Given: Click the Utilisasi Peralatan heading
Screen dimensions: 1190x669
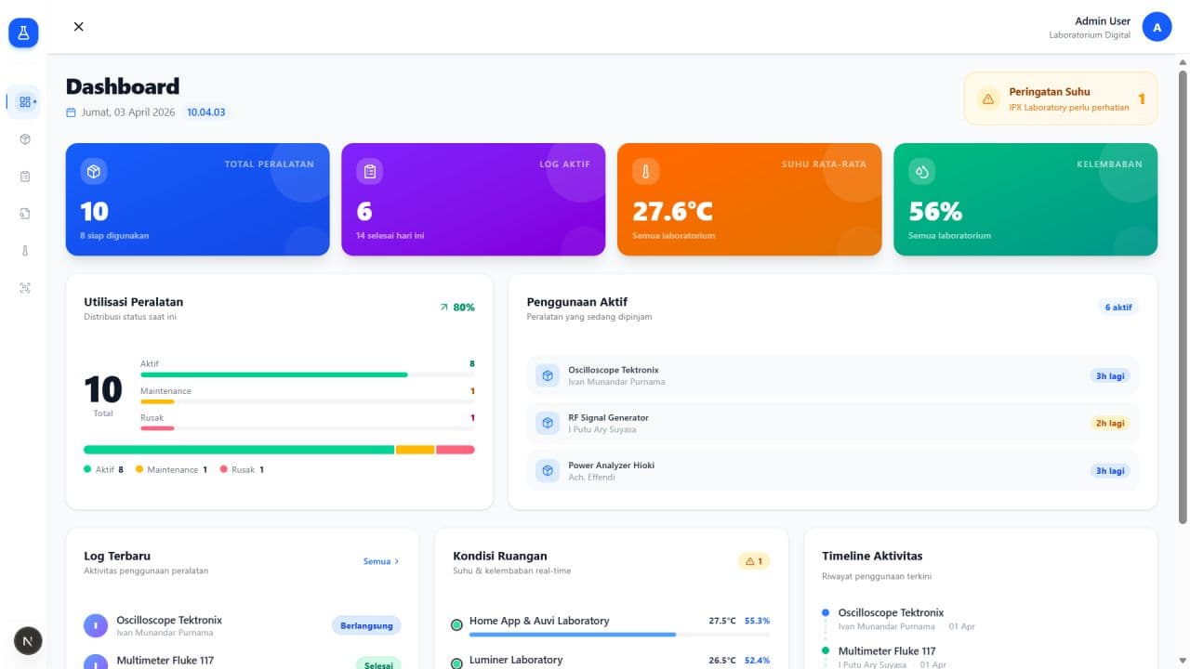Looking at the screenshot, I should coord(134,302).
